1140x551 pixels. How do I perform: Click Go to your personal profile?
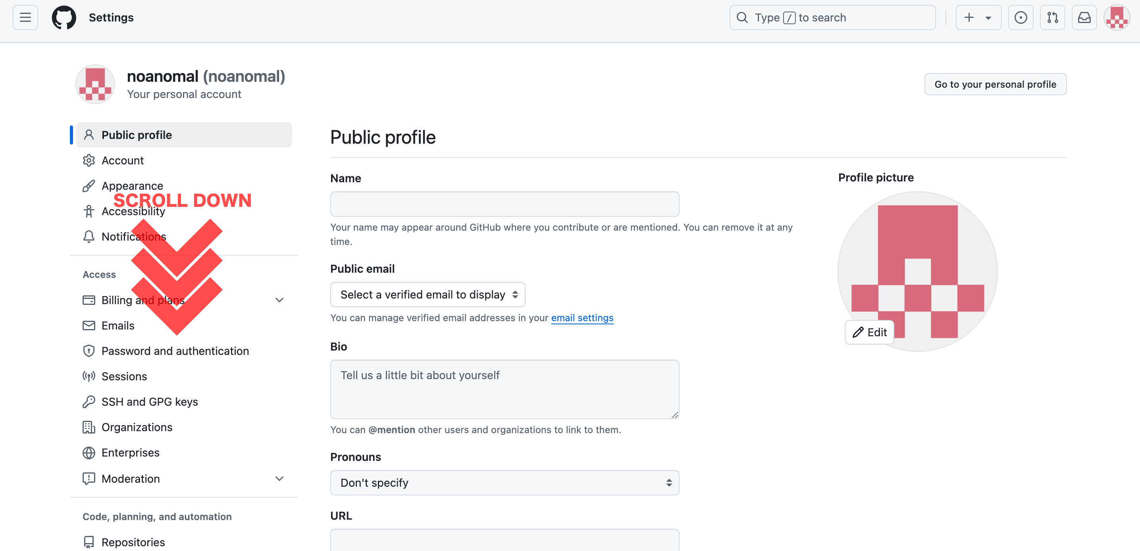995,84
